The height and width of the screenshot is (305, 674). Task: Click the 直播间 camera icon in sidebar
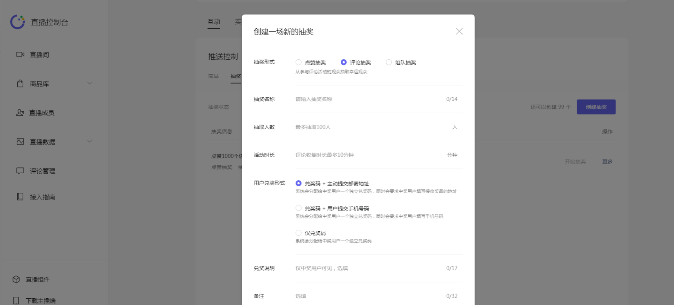pos(20,54)
